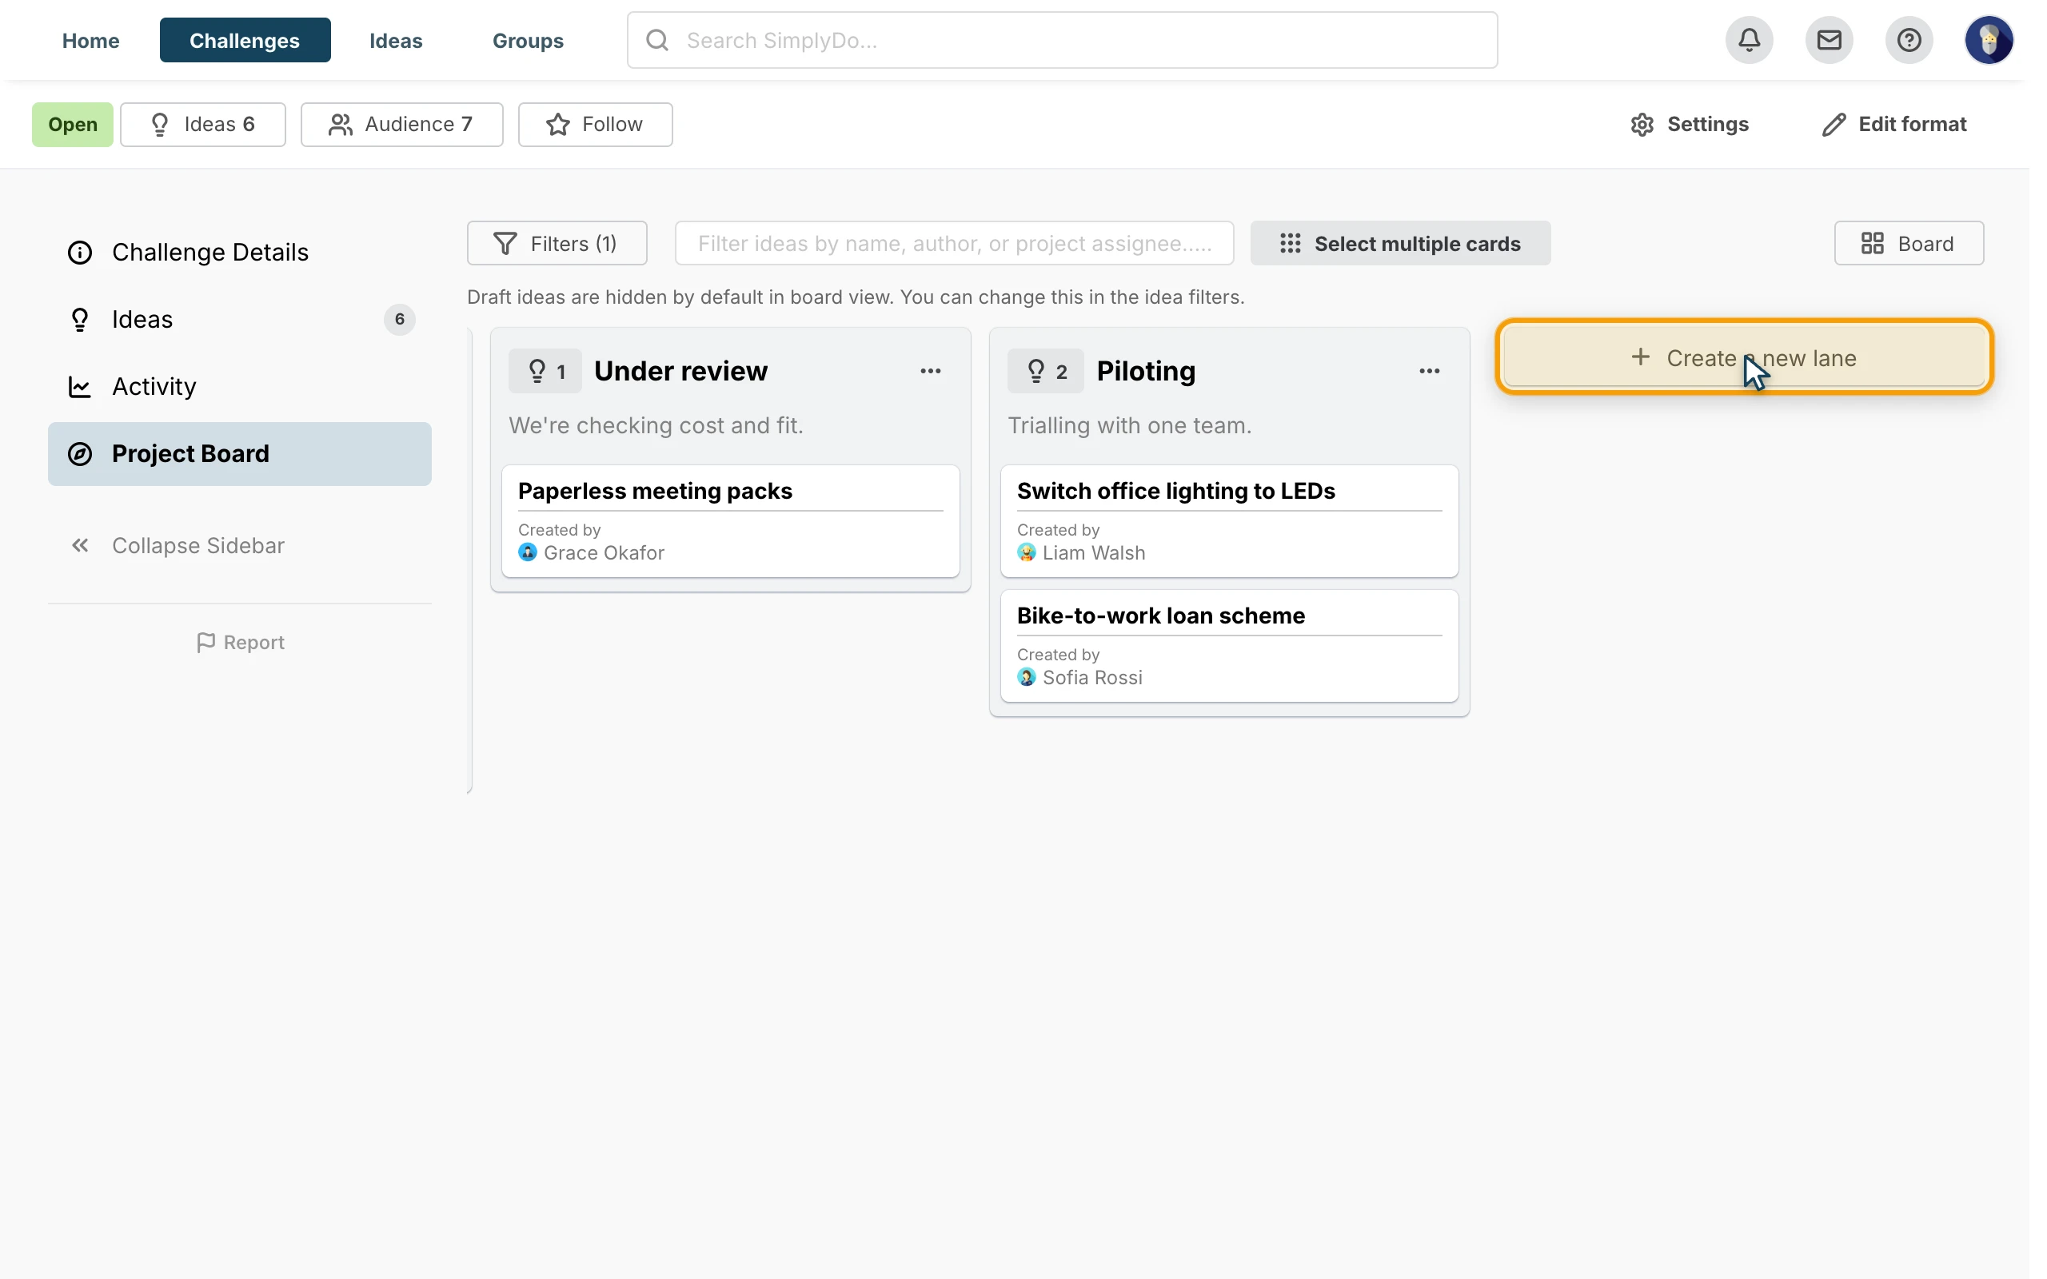Click the Piloting lane title
Screen dimensions: 2047x1279
(x=1146, y=370)
